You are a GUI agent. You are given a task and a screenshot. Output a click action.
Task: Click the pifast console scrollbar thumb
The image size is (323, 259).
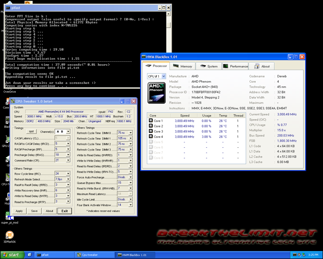click(x=168, y=25)
